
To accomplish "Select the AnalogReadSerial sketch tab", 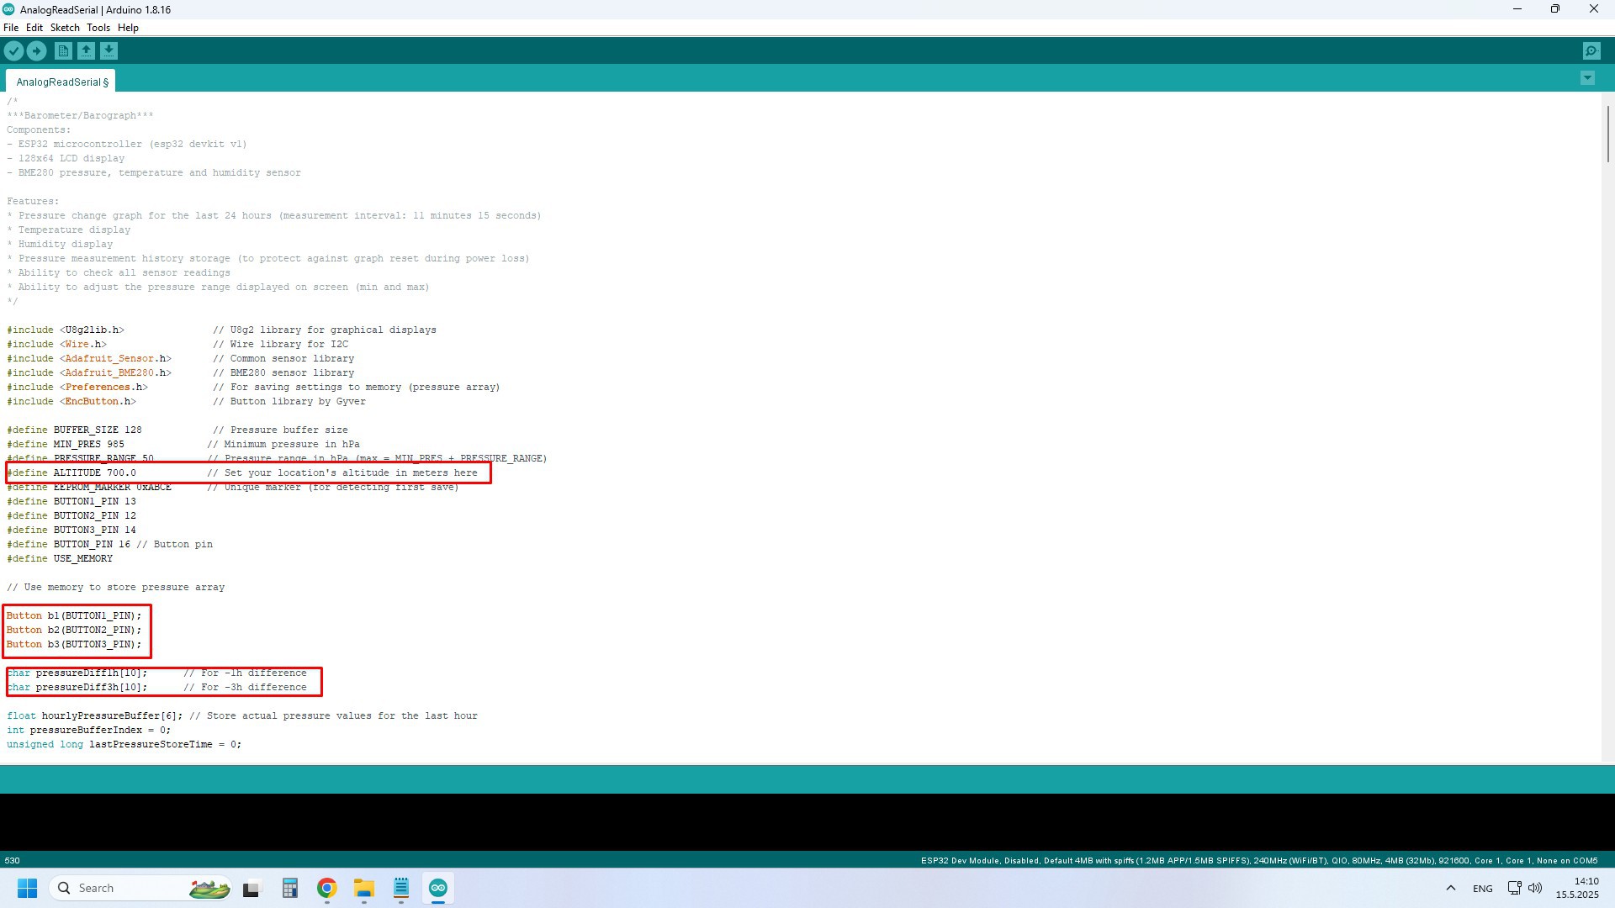I will [x=61, y=82].
